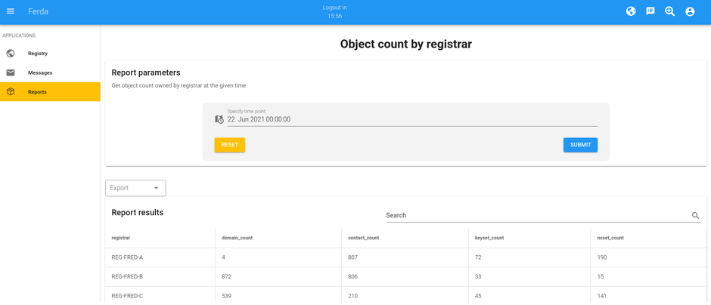Screen dimensions: 711x305
Task: Click the RESET button
Action: coord(229,145)
